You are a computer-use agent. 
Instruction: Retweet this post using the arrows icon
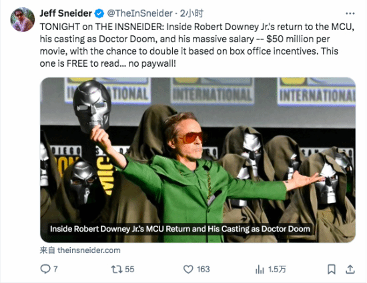[117, 269]
